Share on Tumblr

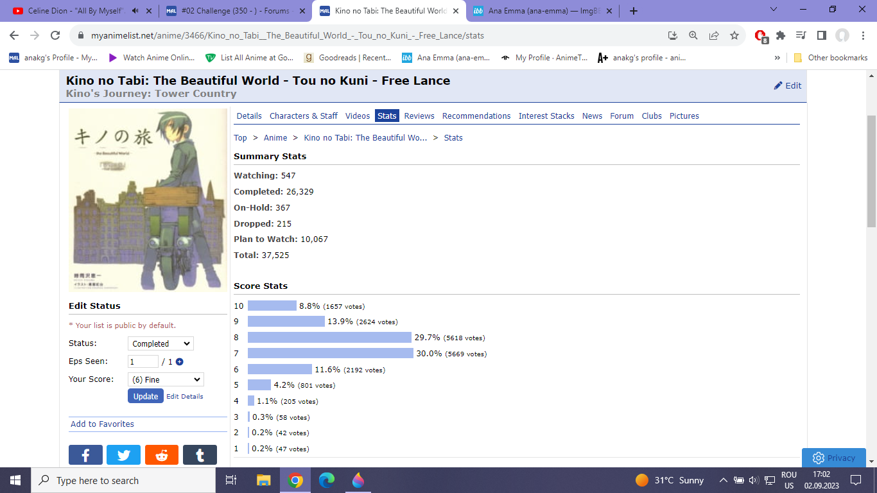200,455
